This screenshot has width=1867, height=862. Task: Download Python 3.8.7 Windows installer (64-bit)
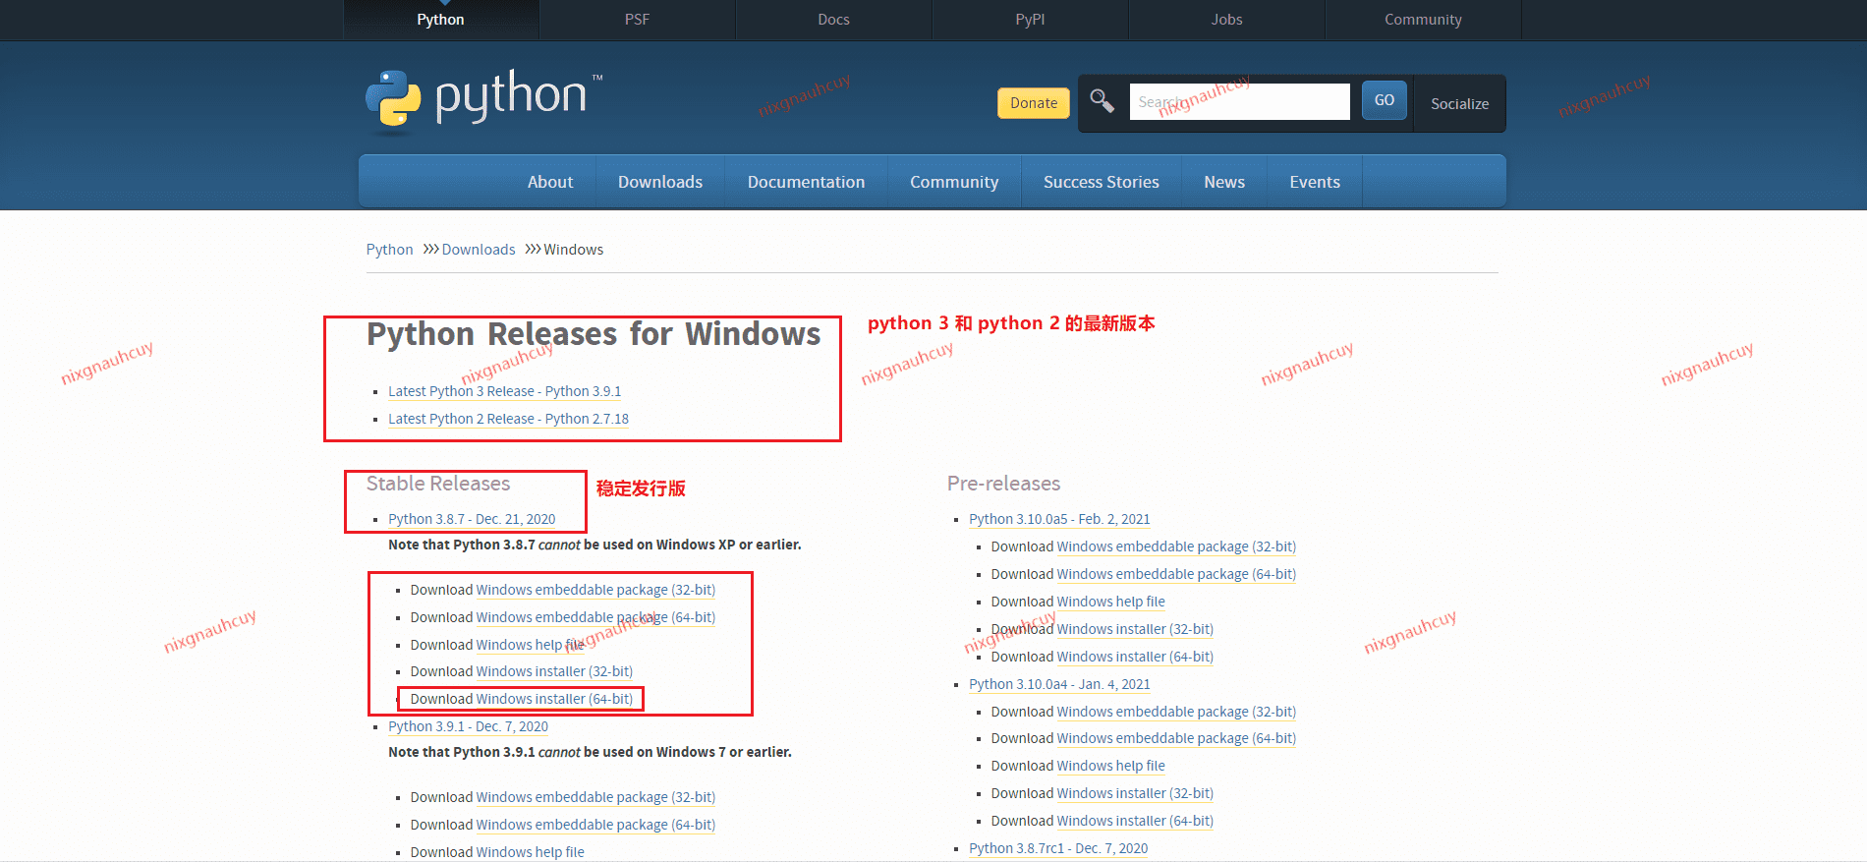pos(554,699)
